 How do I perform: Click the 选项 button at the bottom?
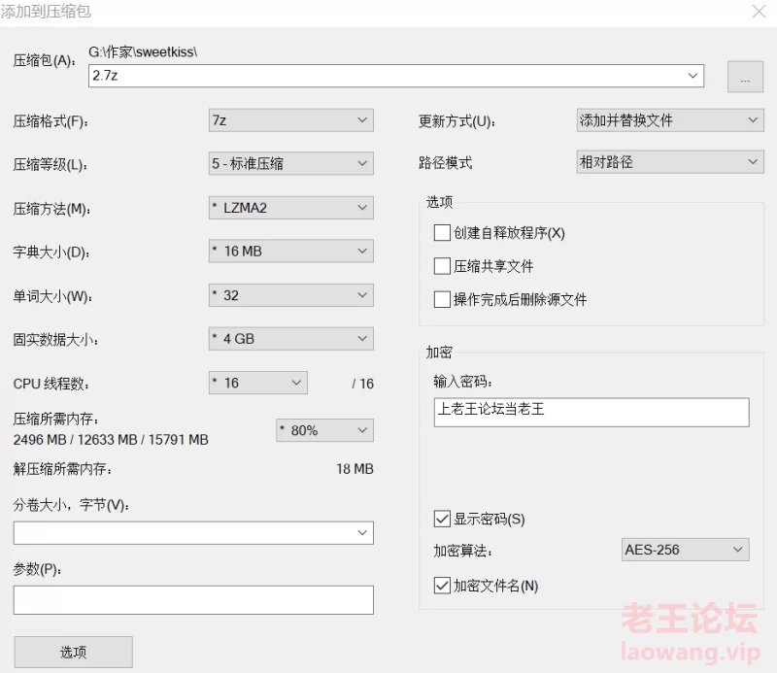74,653
